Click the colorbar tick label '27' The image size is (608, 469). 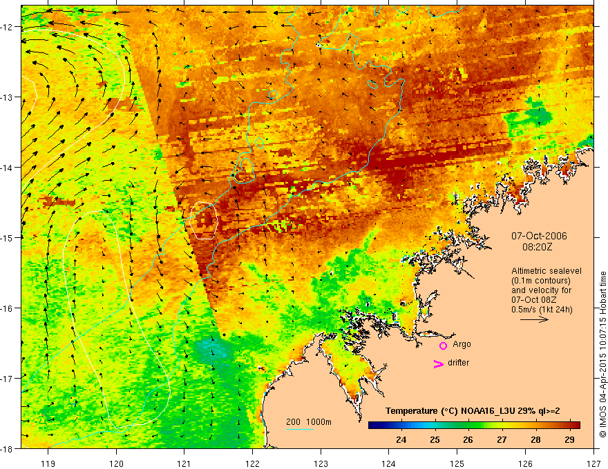click(x=502, y=439)
